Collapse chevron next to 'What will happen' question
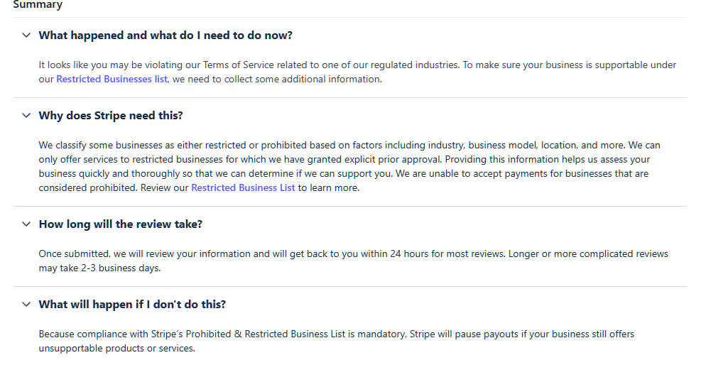 26,304
